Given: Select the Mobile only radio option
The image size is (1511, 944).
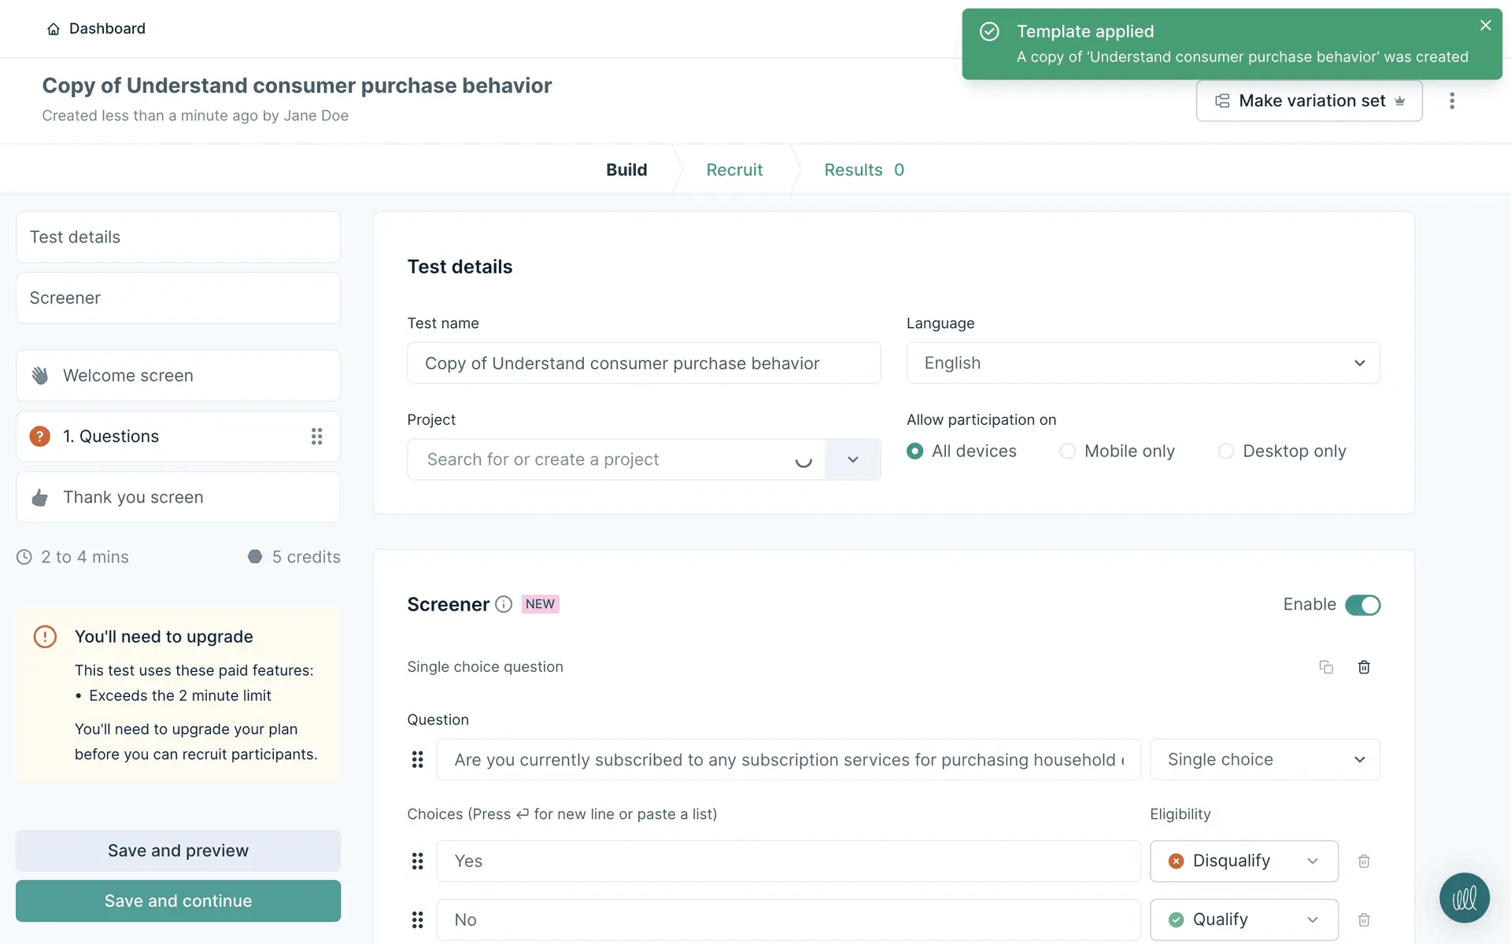Looking at the screenshot, I should tap(1067, 452).
